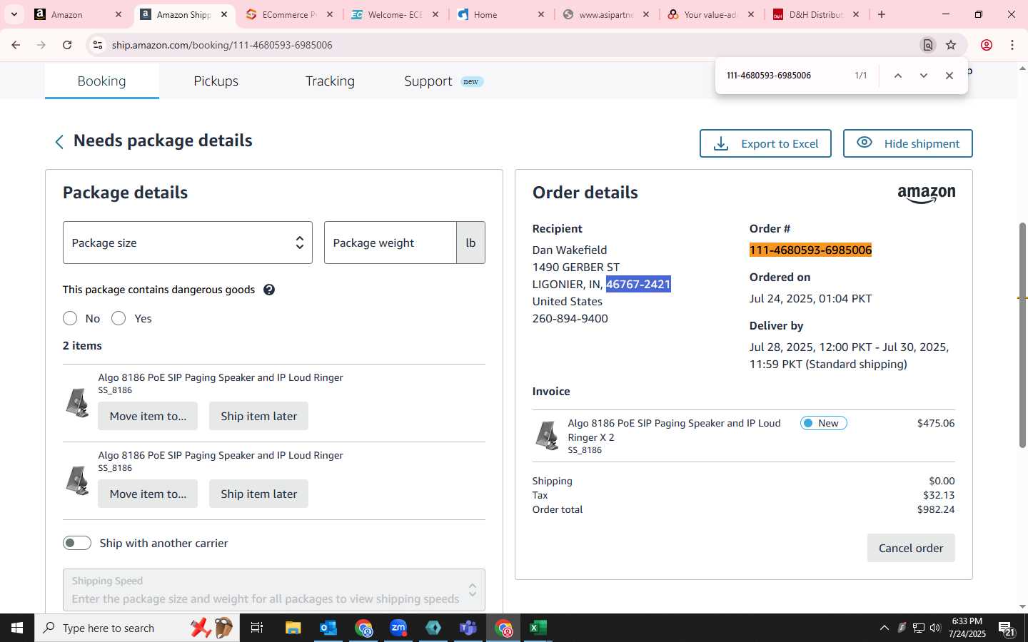
Task: Click the address bar URL
Action: pyautogui.click(x=222, y=45)
